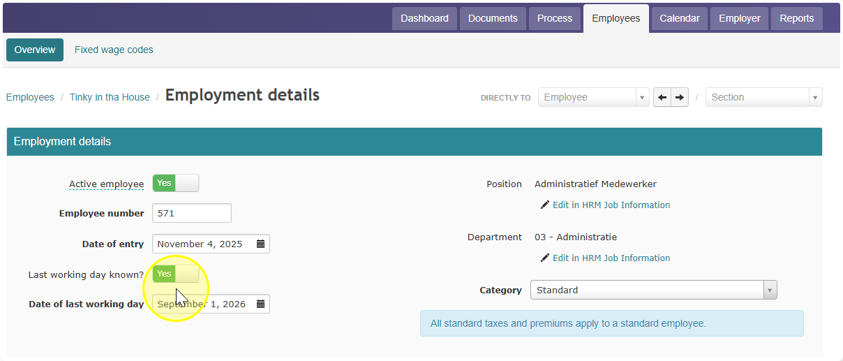This screenshot has height=361, width=843.
Task: Go to Employees breadcrumb link
Action: 30,97
